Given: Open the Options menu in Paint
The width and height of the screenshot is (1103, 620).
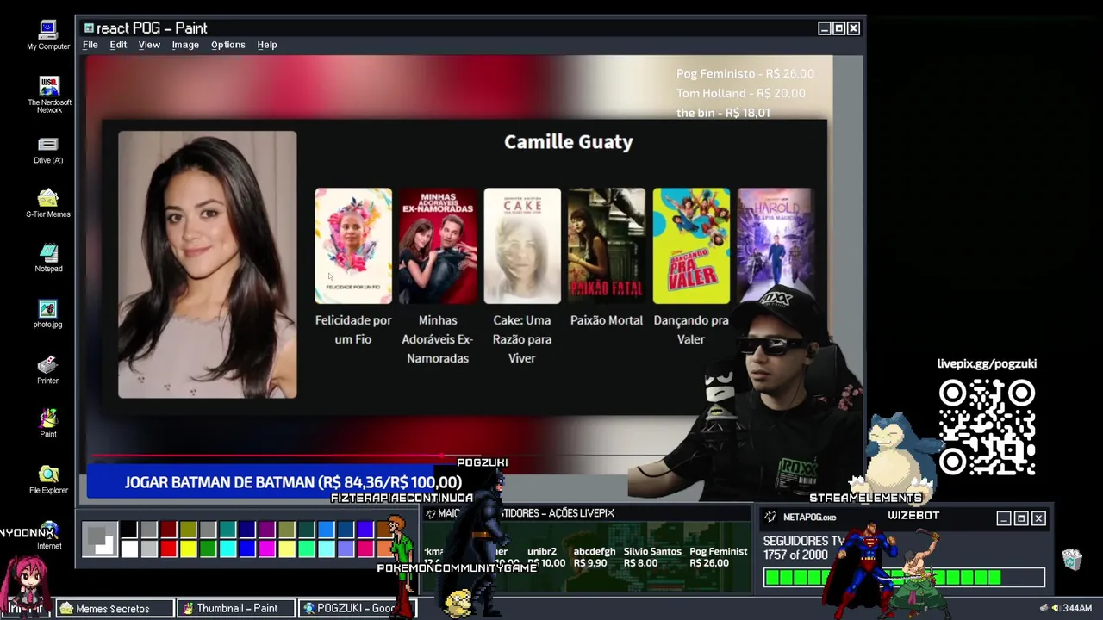Looking at the screenshot, I should click(228, 45).
